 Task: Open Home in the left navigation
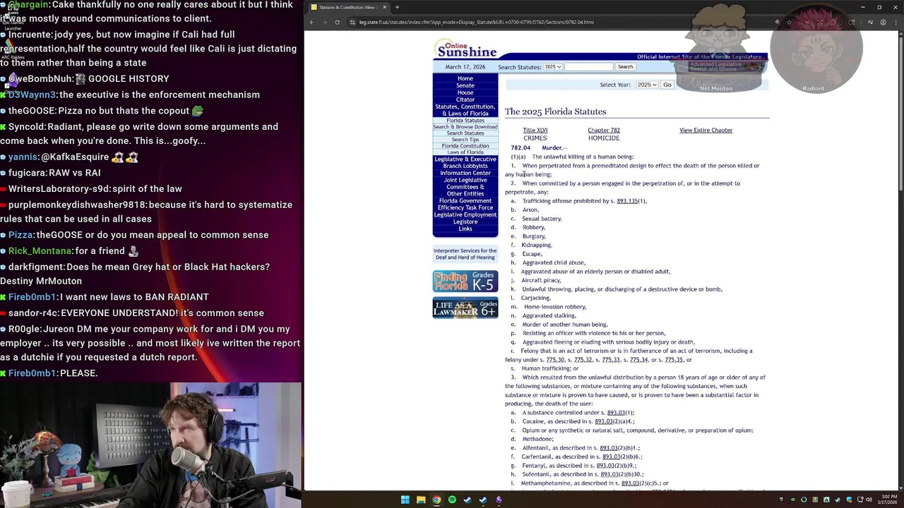pos(465,78)
